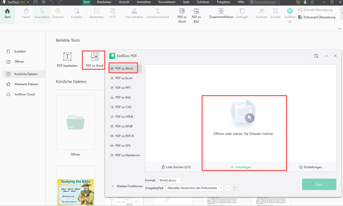The width and height of the screenshot is (343, 206).
Task: Click the browse output folder icon
Action: tap(235, 188)
